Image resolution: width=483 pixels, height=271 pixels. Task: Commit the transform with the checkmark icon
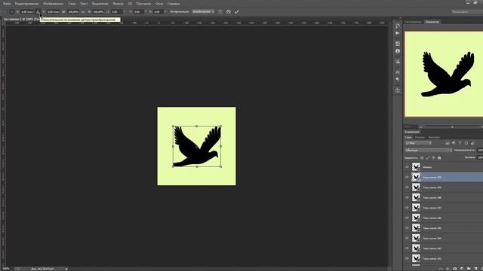(236, 12)
